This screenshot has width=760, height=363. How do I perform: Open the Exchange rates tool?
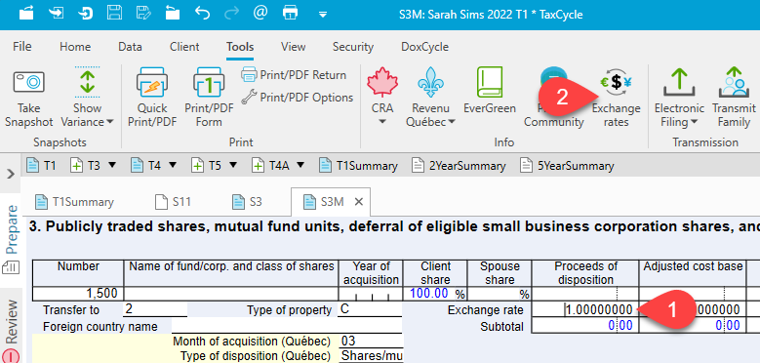(x=616, y=98)
